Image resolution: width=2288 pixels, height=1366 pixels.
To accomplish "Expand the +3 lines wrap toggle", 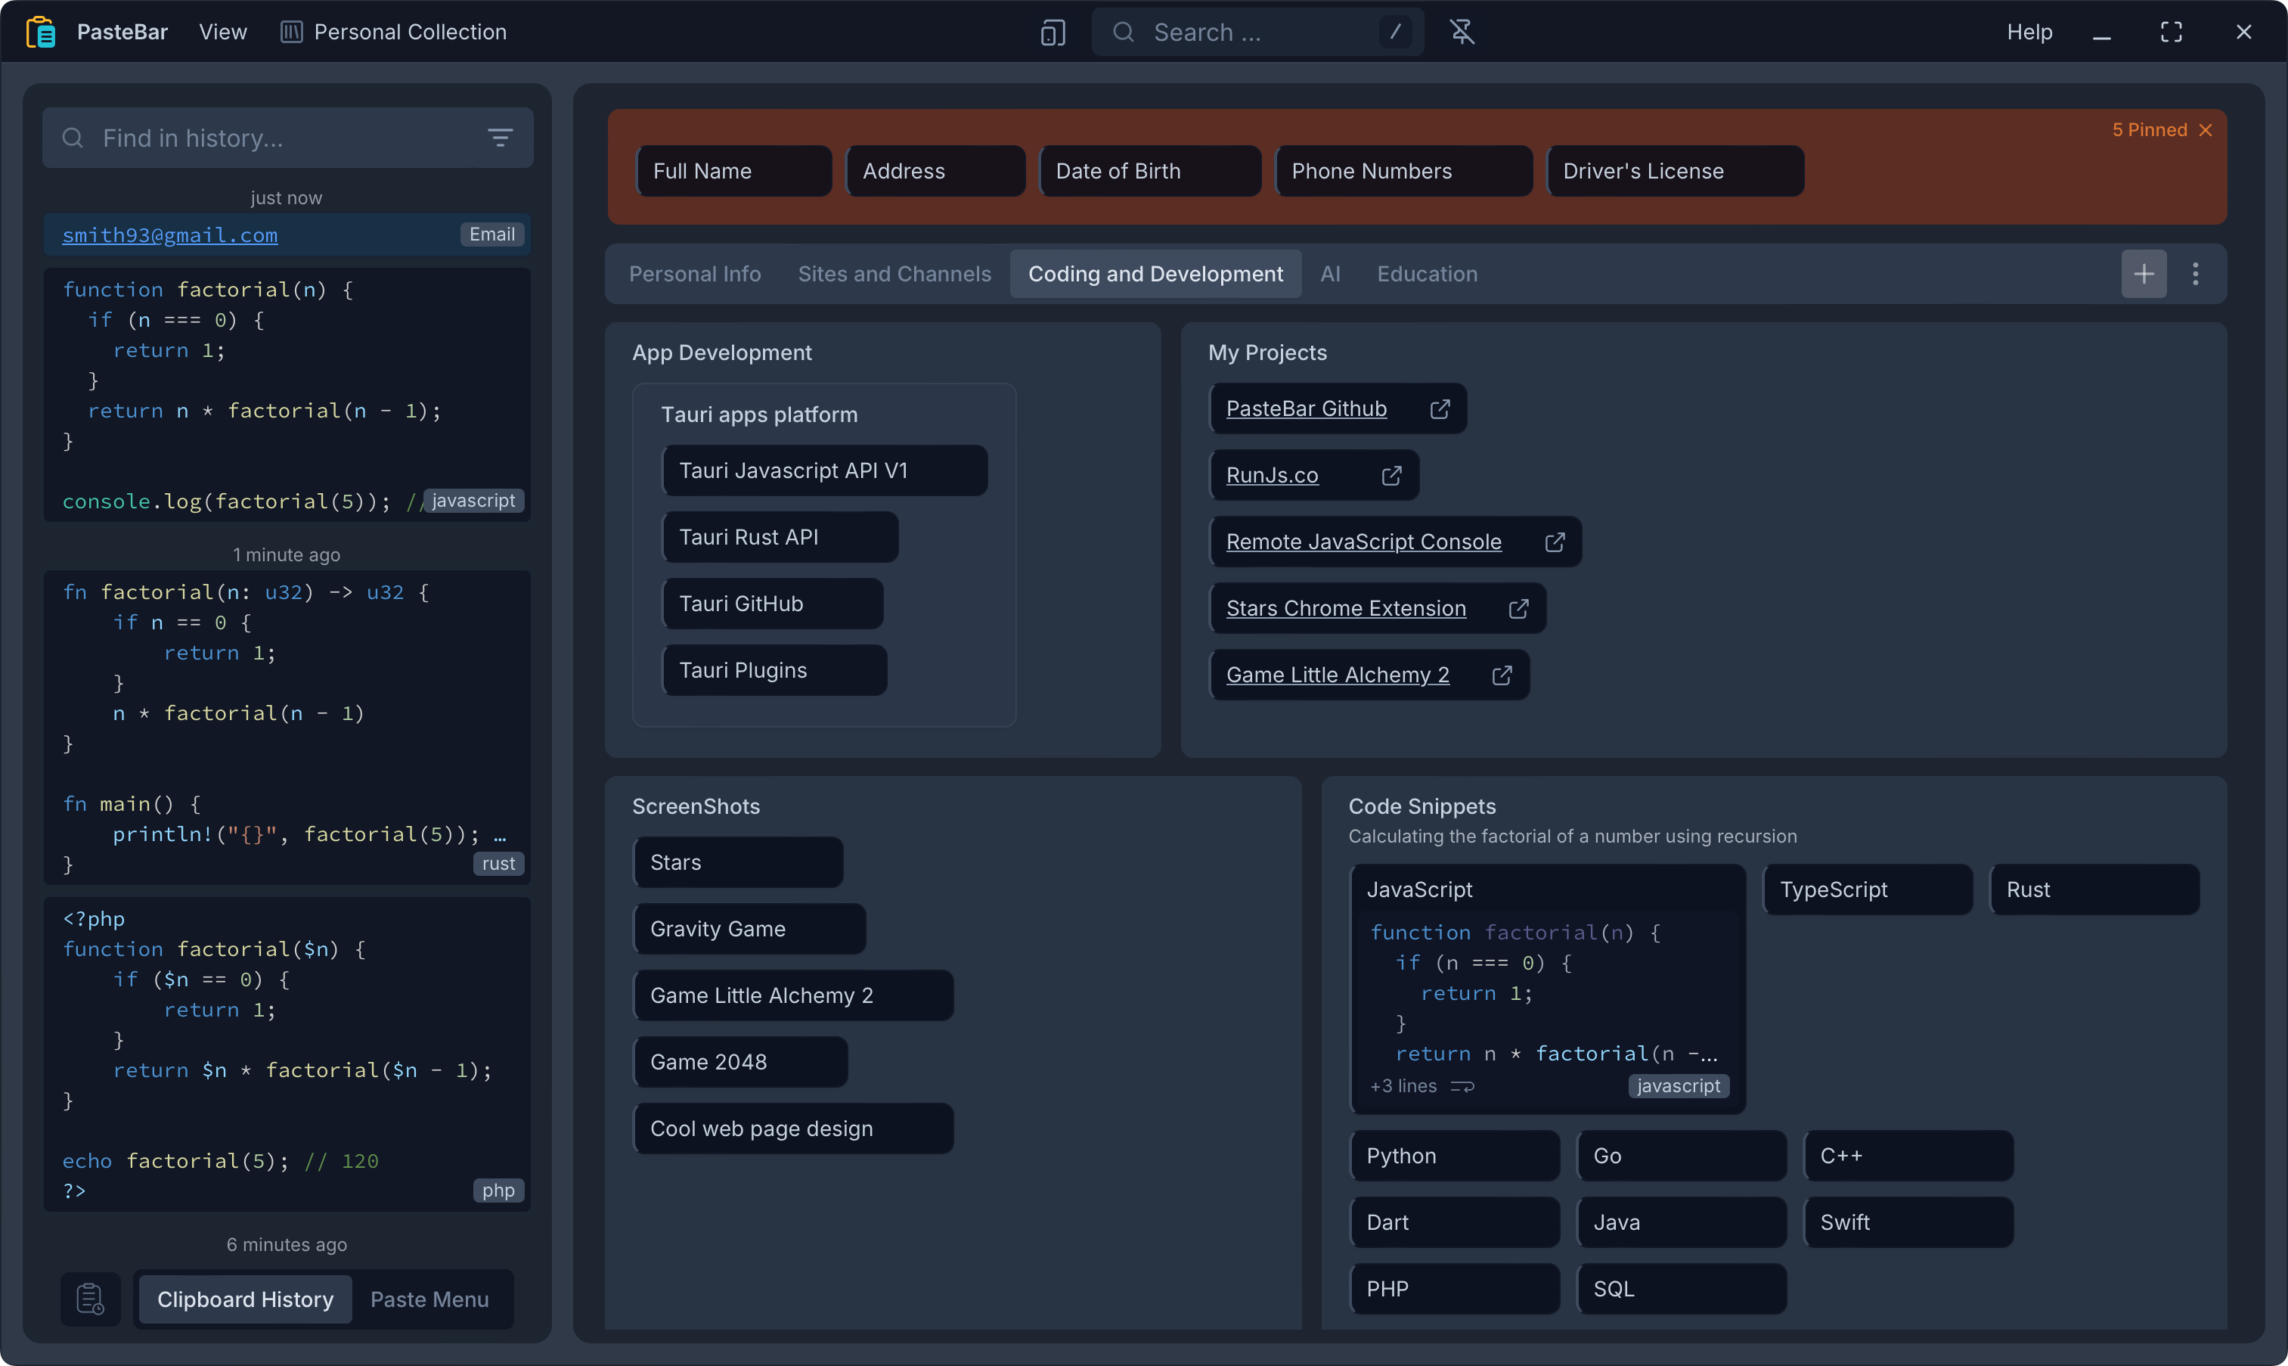I will (1462, 1086).
